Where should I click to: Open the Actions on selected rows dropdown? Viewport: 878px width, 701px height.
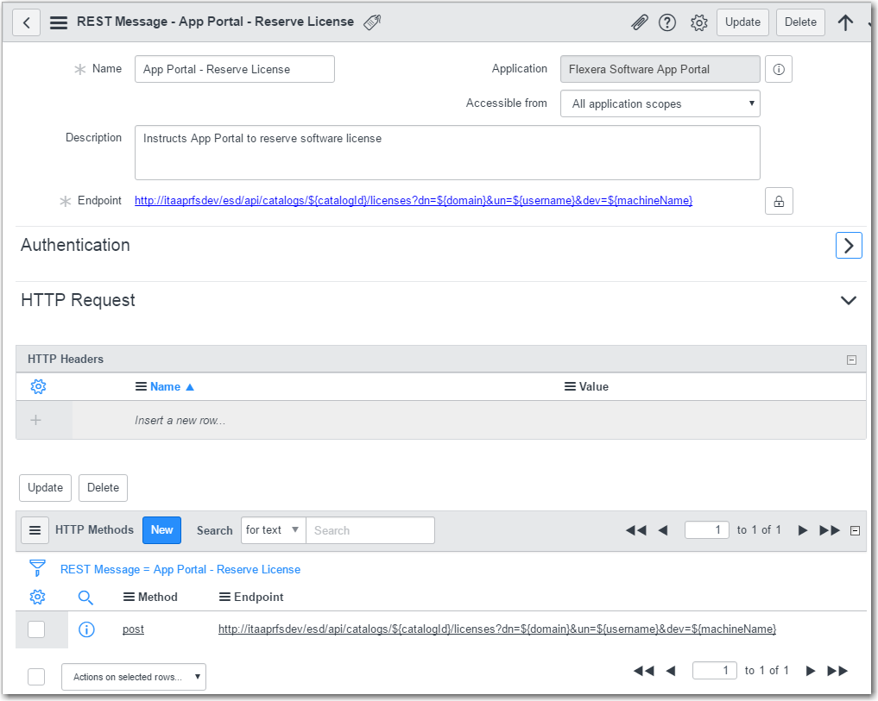tap(133, 676)
